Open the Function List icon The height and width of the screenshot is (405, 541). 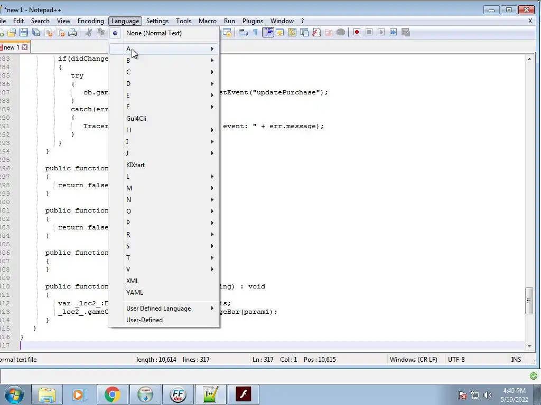point(316,32)
